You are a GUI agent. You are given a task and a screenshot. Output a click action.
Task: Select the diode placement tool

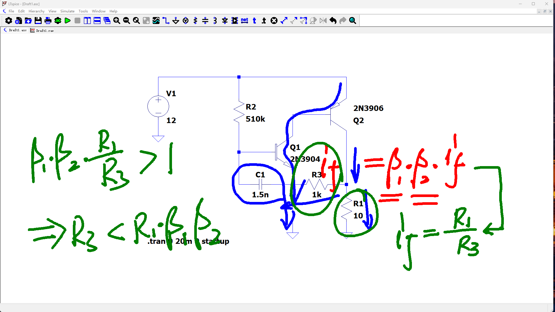click(x=225, y=21)
